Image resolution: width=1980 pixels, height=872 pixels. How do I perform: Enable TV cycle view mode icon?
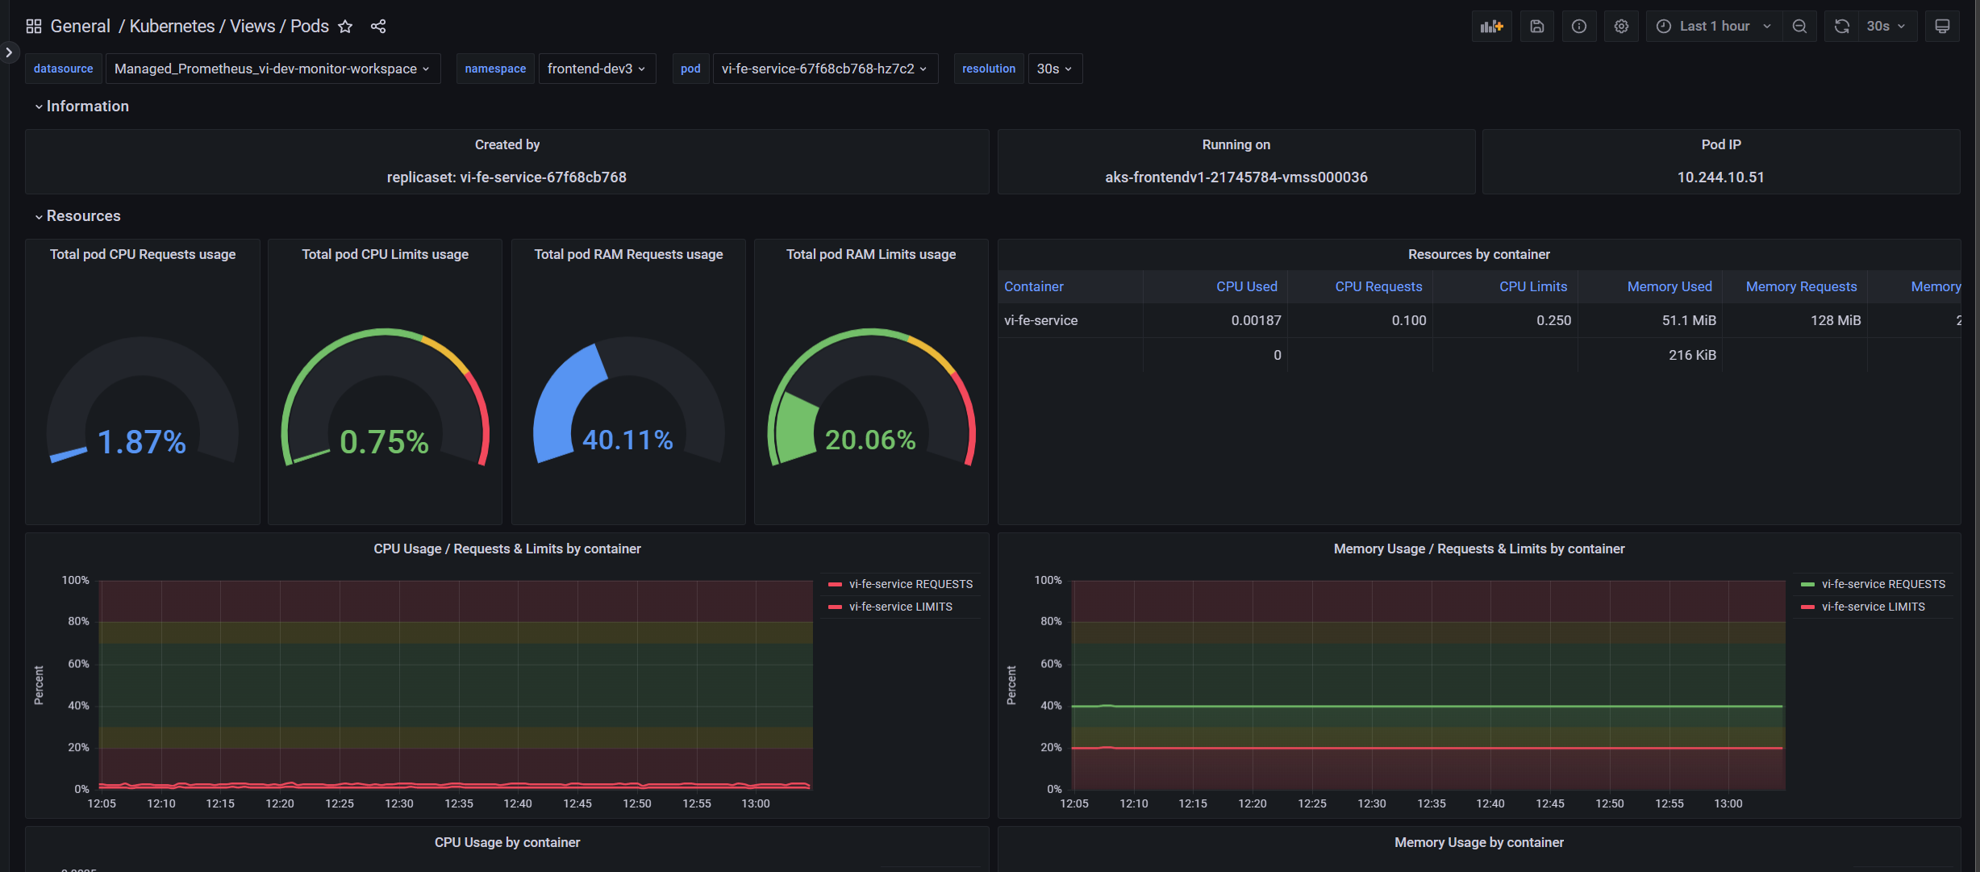pos(1943,26)
